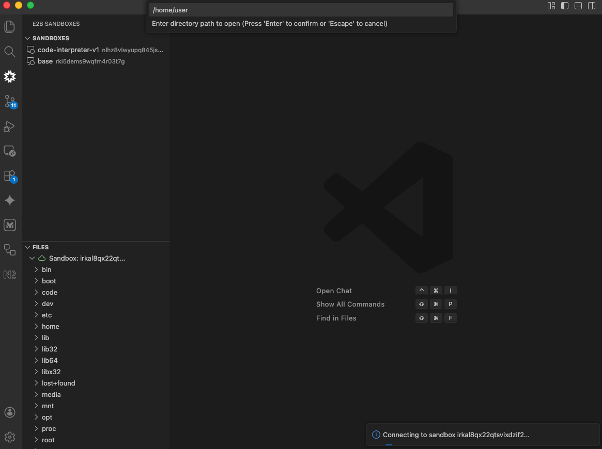Click the E2B SANDBOXES panel title
Viewport: 602px width, 449px height.
point(56,24)
